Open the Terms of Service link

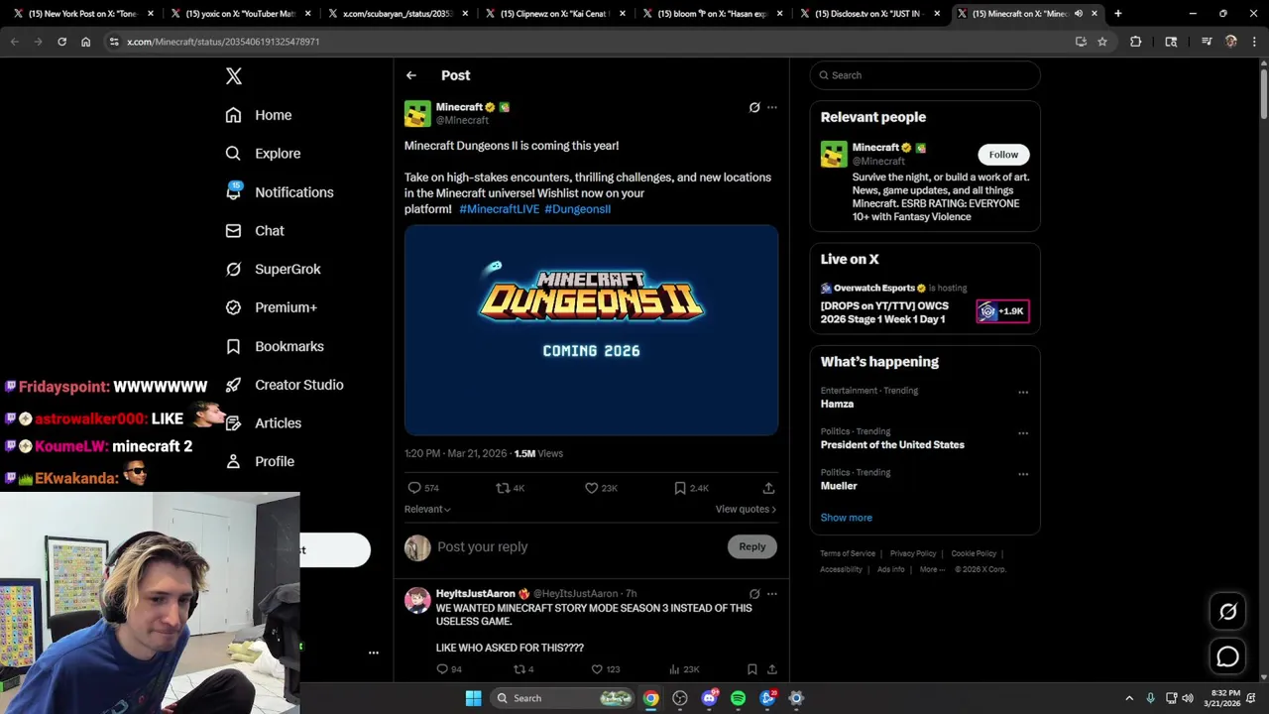click(848, 553)
